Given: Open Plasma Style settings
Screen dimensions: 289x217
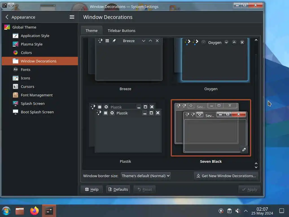Looking at the screenshot, I should [x=40, y=44].
